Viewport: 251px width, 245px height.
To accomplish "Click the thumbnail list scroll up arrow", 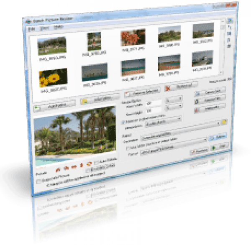I will (x=223, y=21).
